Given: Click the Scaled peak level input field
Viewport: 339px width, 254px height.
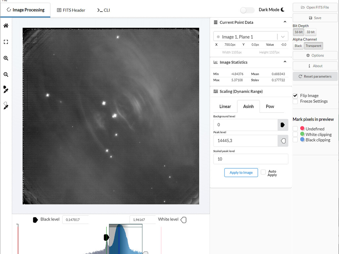Looking at the screenshot, I should point(251,159).
